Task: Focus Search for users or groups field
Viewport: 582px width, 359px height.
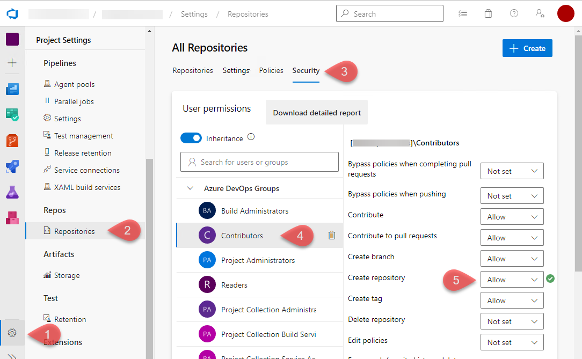Action: click(x=259, y=162)
